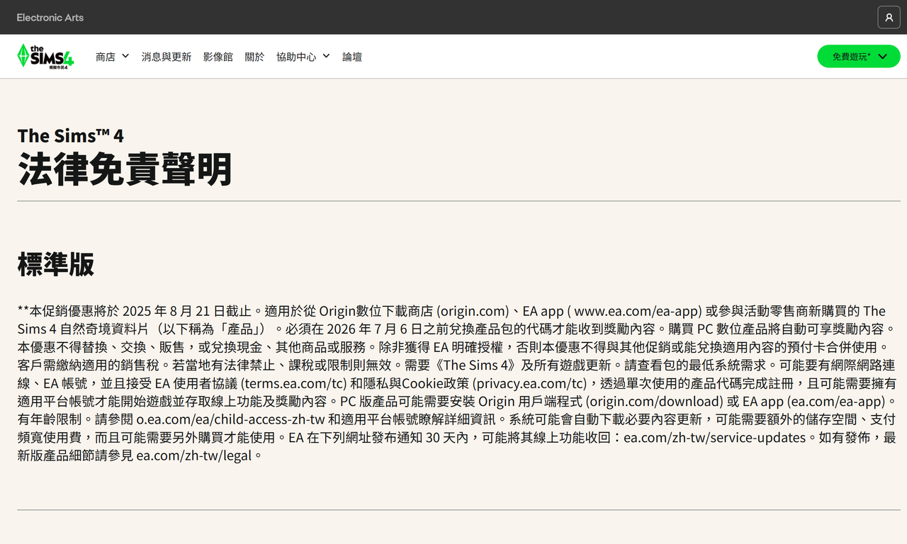Click the 法律免責聲明 heading
The height and width of the screenshot is (544, 907).
click(x=125, y=169)
